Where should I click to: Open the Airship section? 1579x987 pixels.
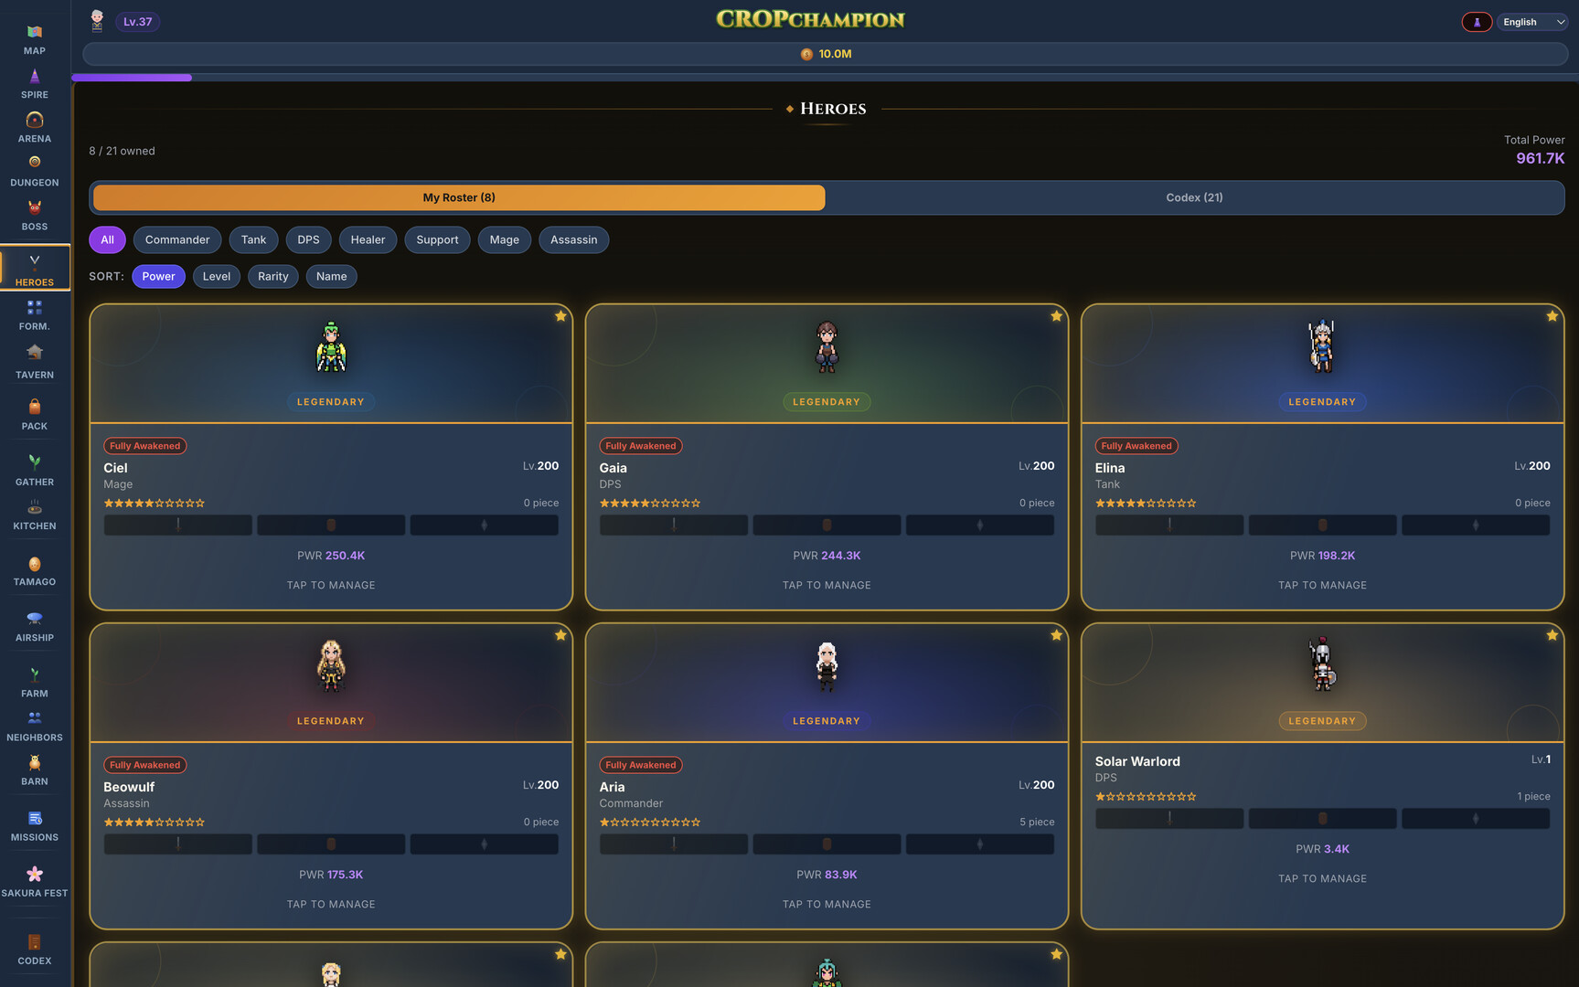coord(35,626)
